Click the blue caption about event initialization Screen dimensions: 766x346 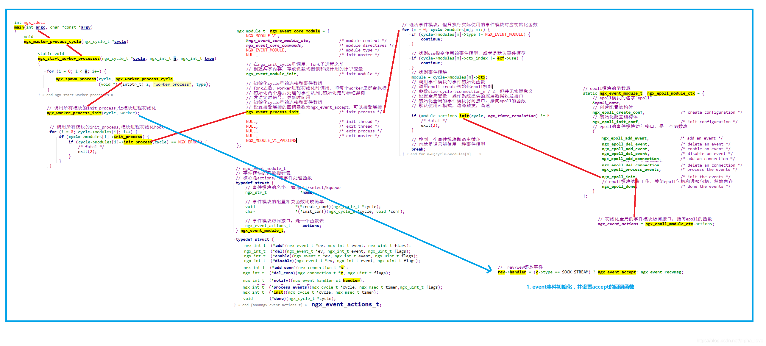[580, 287]
